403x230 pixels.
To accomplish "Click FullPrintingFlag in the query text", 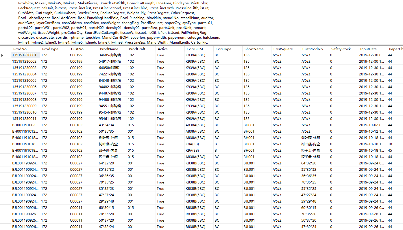I will coord(194,33).
